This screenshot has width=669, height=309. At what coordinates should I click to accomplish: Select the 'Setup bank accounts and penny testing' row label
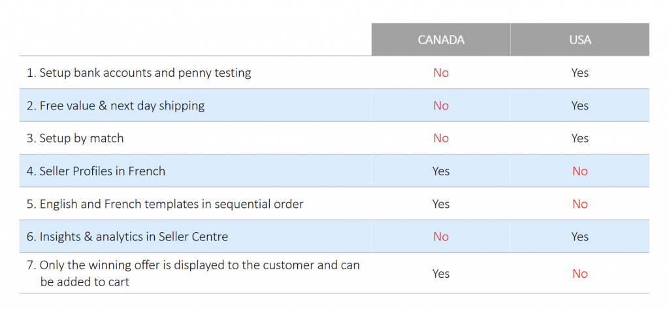pyautogui.click(x=139, y=72)
